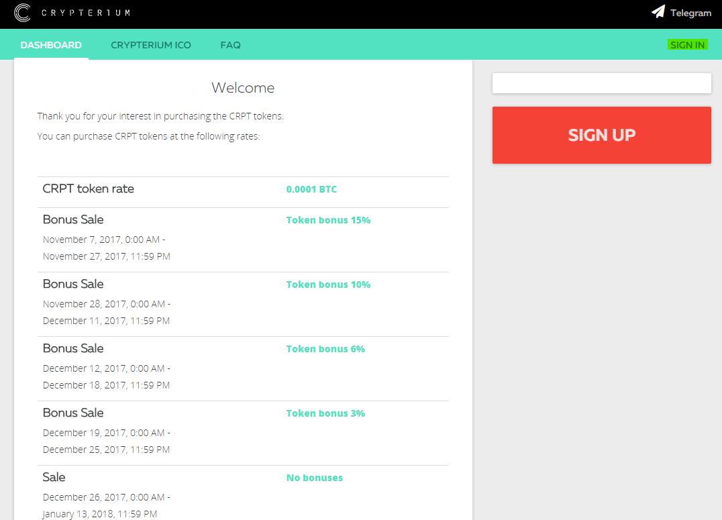
Task: Switch to the DASHBOARD tab
Action: point(51,45)
